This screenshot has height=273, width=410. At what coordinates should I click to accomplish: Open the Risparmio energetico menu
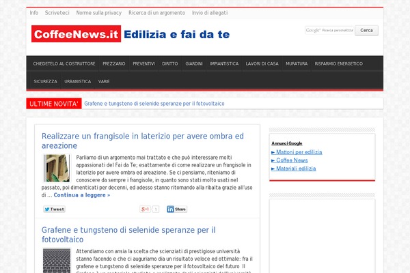click(339, 63)
